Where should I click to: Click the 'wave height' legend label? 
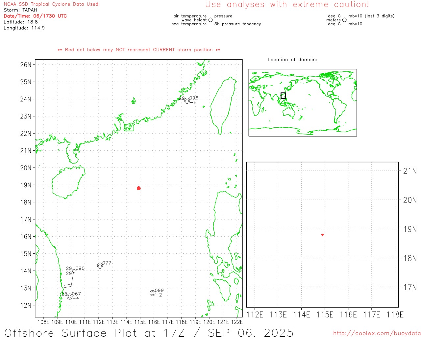(x=194, y=20)
